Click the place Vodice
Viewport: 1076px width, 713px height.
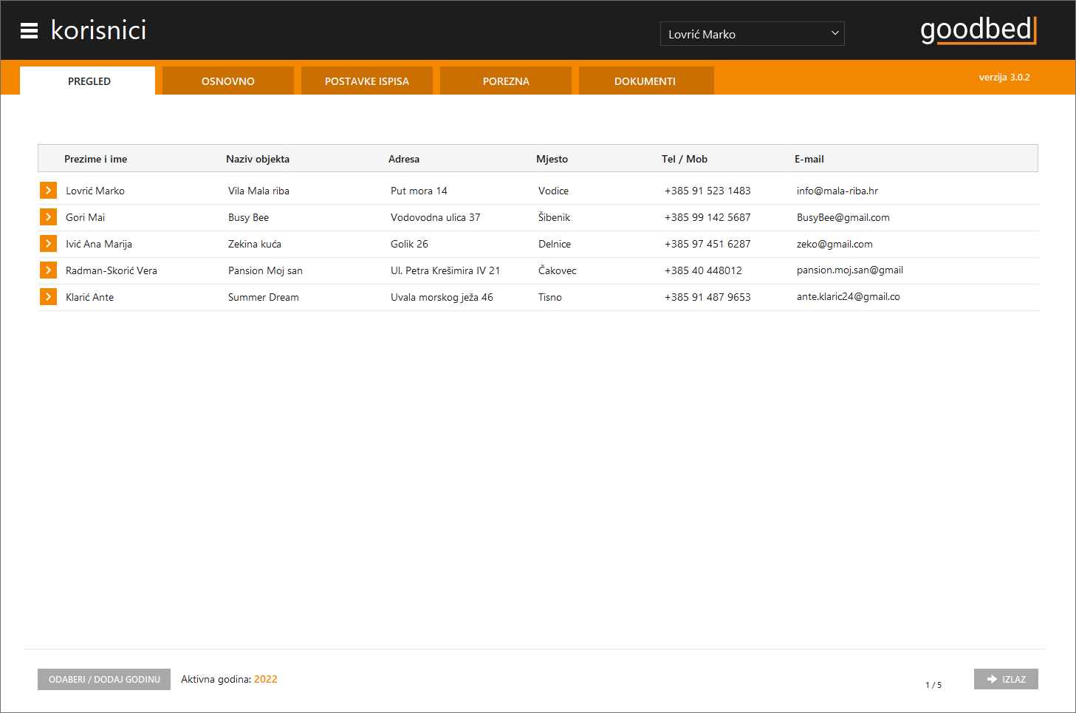553,191
